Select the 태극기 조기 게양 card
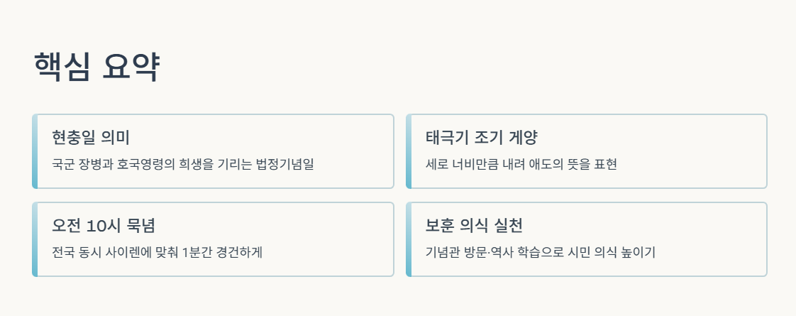 point(586,151)
